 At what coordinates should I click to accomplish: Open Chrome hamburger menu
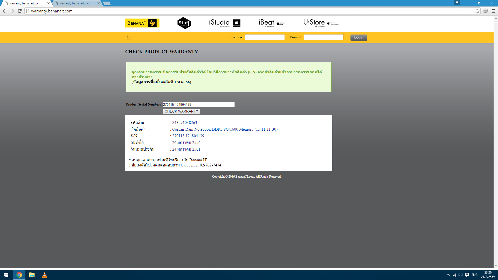tap(494, 11)
